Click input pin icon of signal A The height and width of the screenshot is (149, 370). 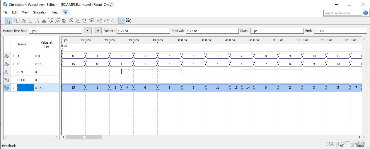click(x=7, y=56)
